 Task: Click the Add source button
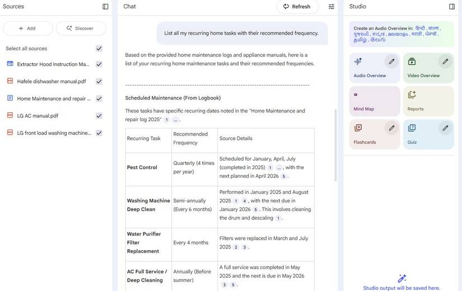coord(27,28)
